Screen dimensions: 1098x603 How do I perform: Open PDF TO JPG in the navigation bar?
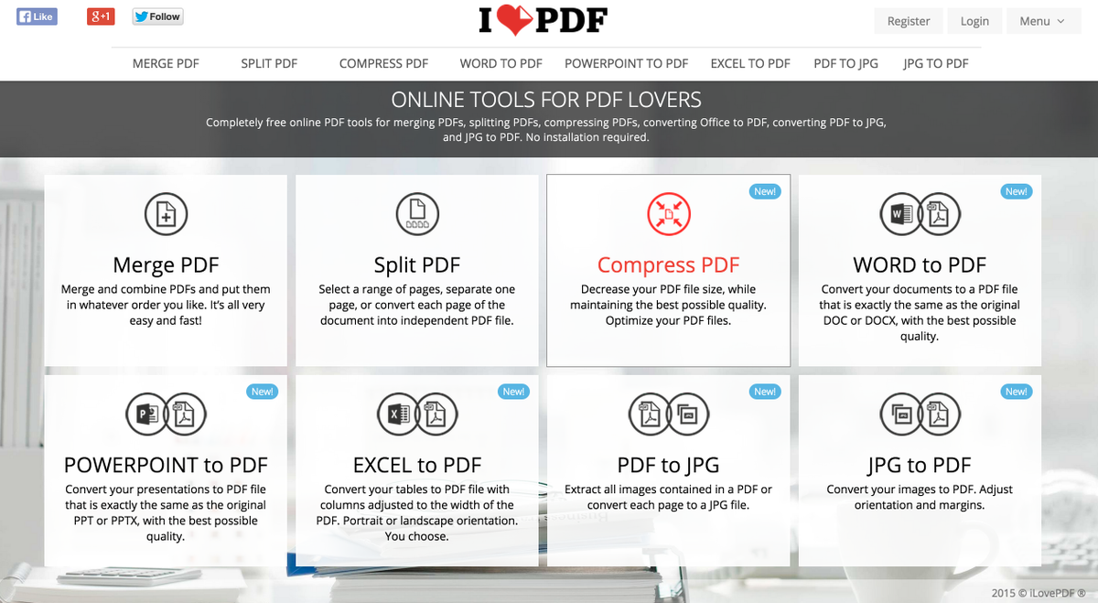point(846,63)
